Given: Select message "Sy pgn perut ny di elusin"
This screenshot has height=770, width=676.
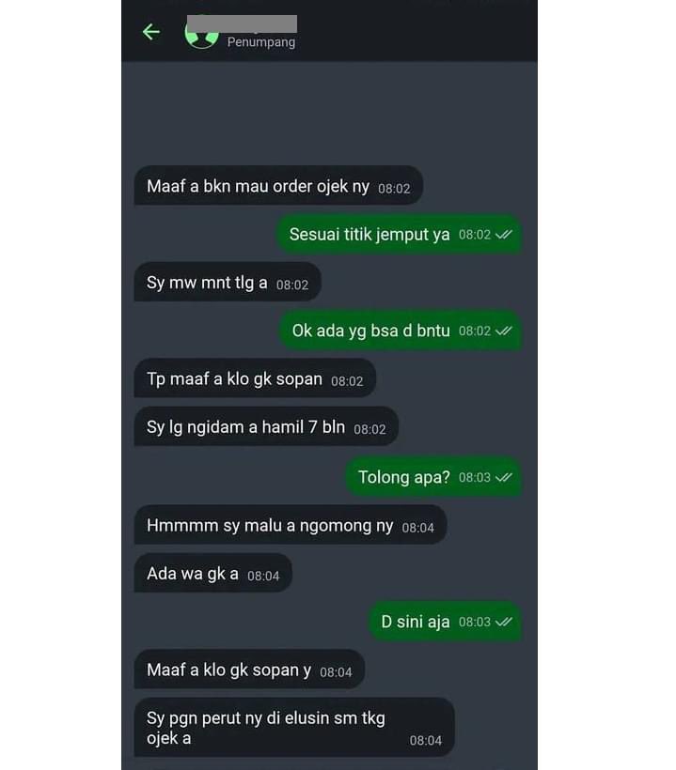Looking at the screenshot, I should click(x=294, y=728).
